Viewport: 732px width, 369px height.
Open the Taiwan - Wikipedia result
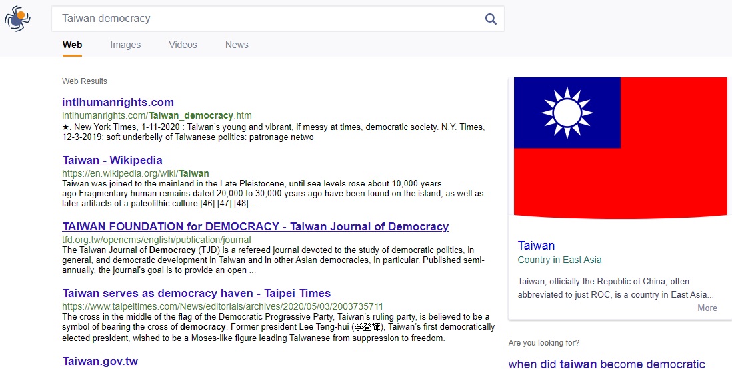[x=112, y=160]
